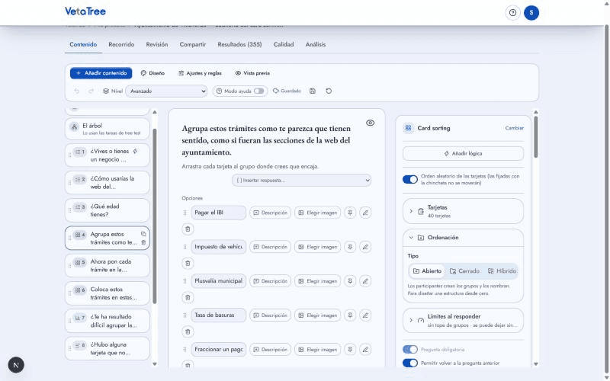Edit the Impuesto de vehículos card

tap(365, 247)
